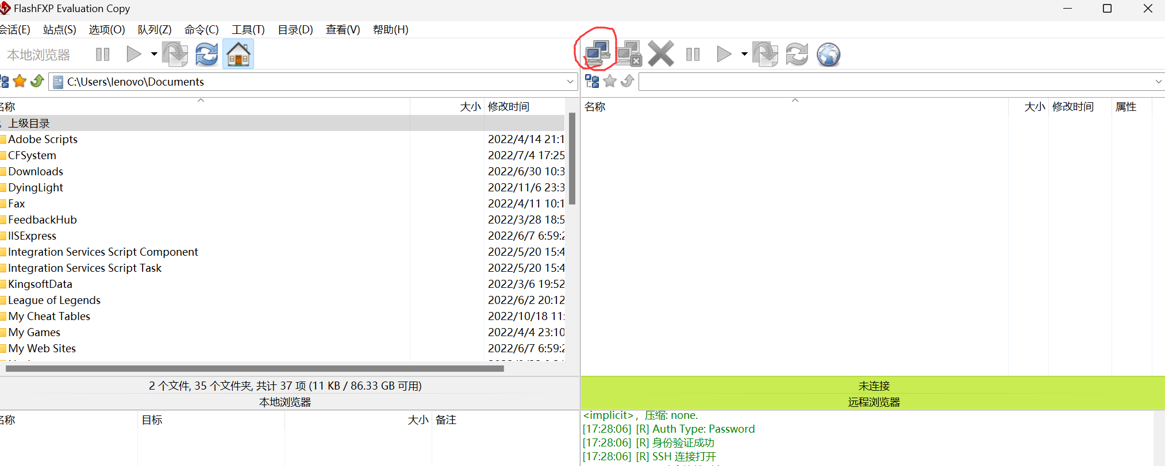Sort remote list by 修改时间 column
The height and width of the screenshot is (466, 1165).
point(1080,107)
